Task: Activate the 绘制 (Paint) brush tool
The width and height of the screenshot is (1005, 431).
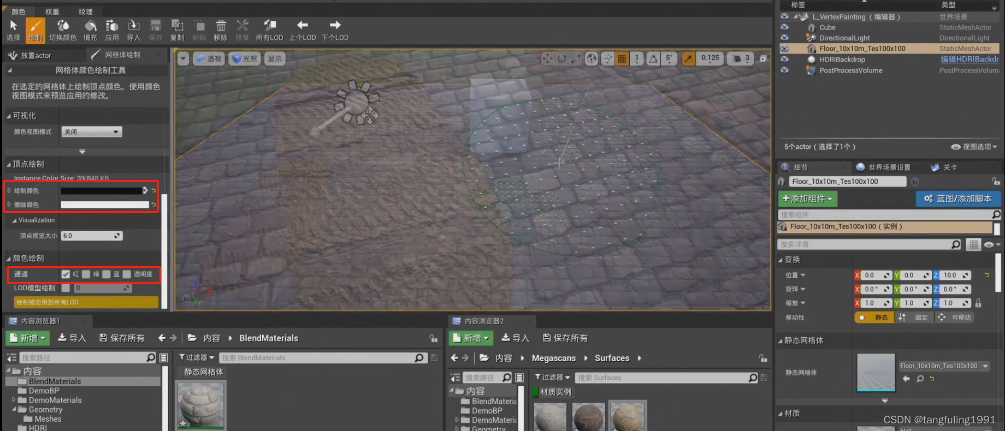Action: (35, 30)
